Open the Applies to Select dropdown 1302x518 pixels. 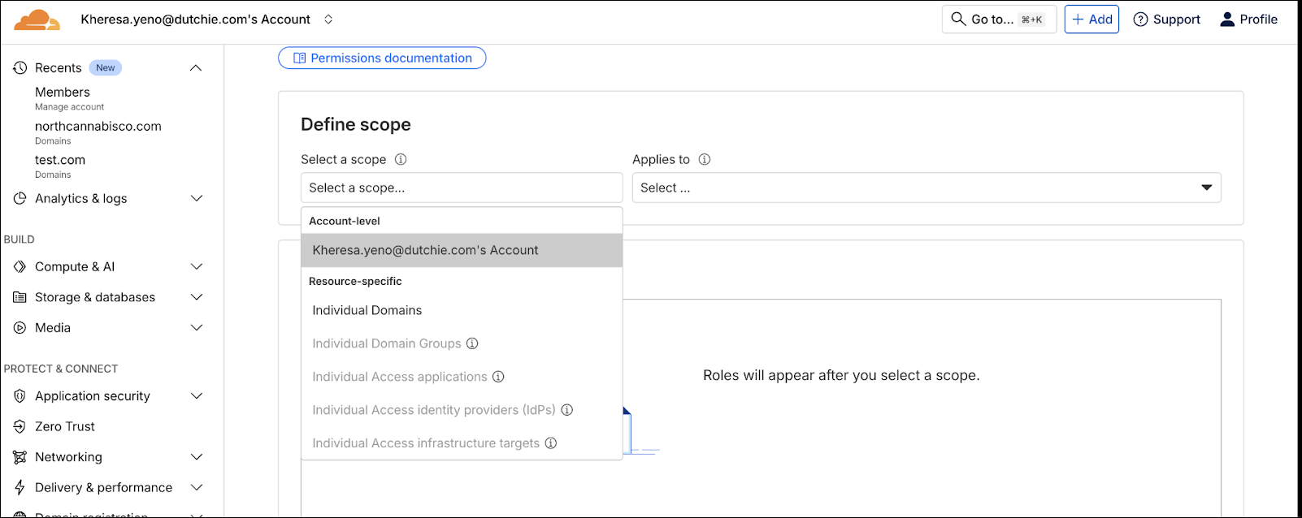point(927,188)
